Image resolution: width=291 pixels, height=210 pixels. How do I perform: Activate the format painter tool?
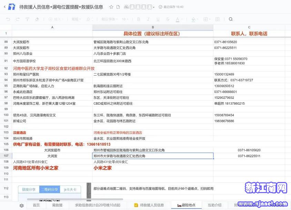click(27, 19)
